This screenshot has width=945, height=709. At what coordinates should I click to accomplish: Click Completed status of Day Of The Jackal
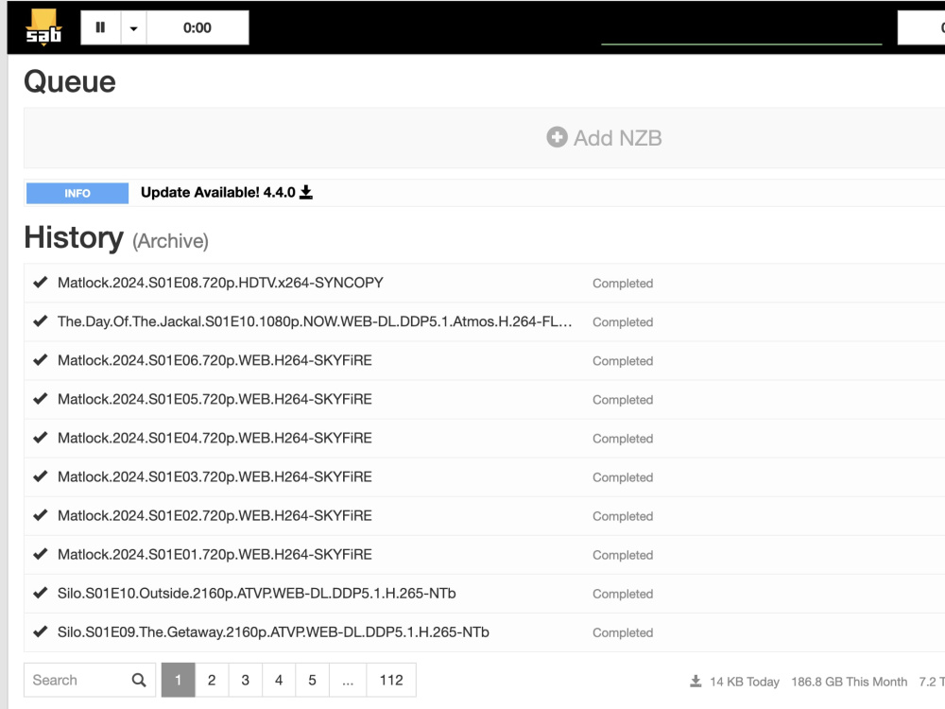click(x=623, y=322)
